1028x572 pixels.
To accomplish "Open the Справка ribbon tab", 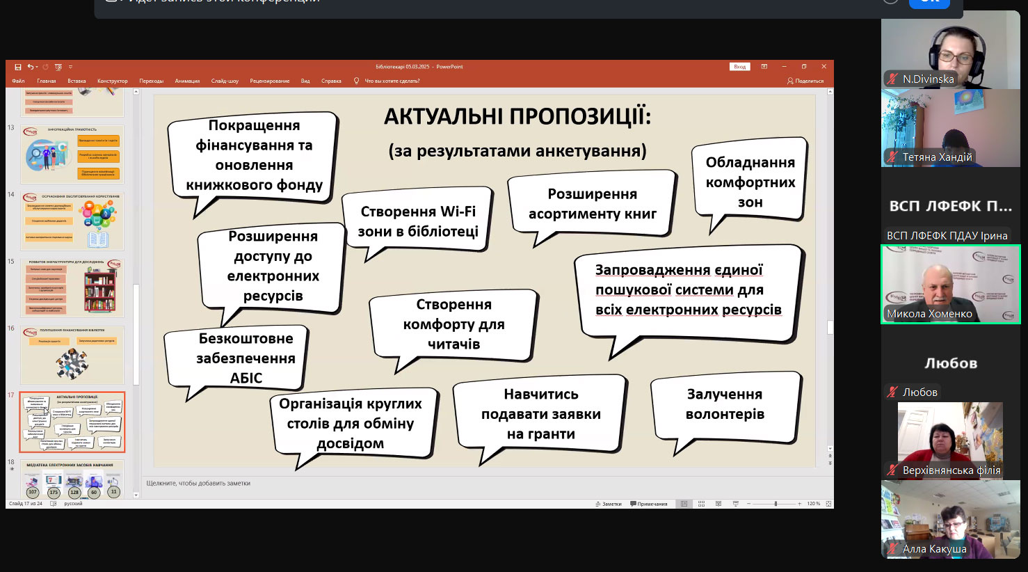I will pyautogui.click(x=331, y=81).
